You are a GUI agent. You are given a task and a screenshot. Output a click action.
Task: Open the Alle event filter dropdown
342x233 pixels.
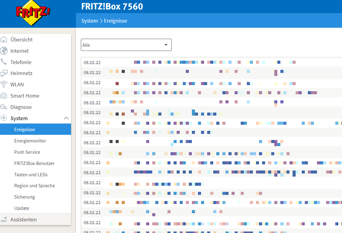tap(126, 45)
